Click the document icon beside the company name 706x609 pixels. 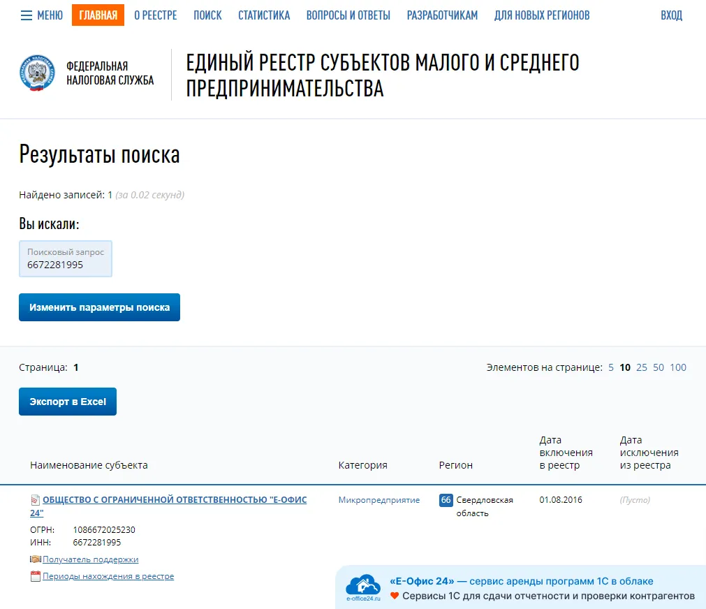[36, 501]
